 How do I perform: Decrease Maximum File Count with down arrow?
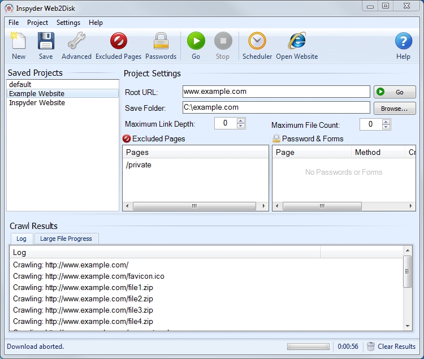tap(386, 127)
